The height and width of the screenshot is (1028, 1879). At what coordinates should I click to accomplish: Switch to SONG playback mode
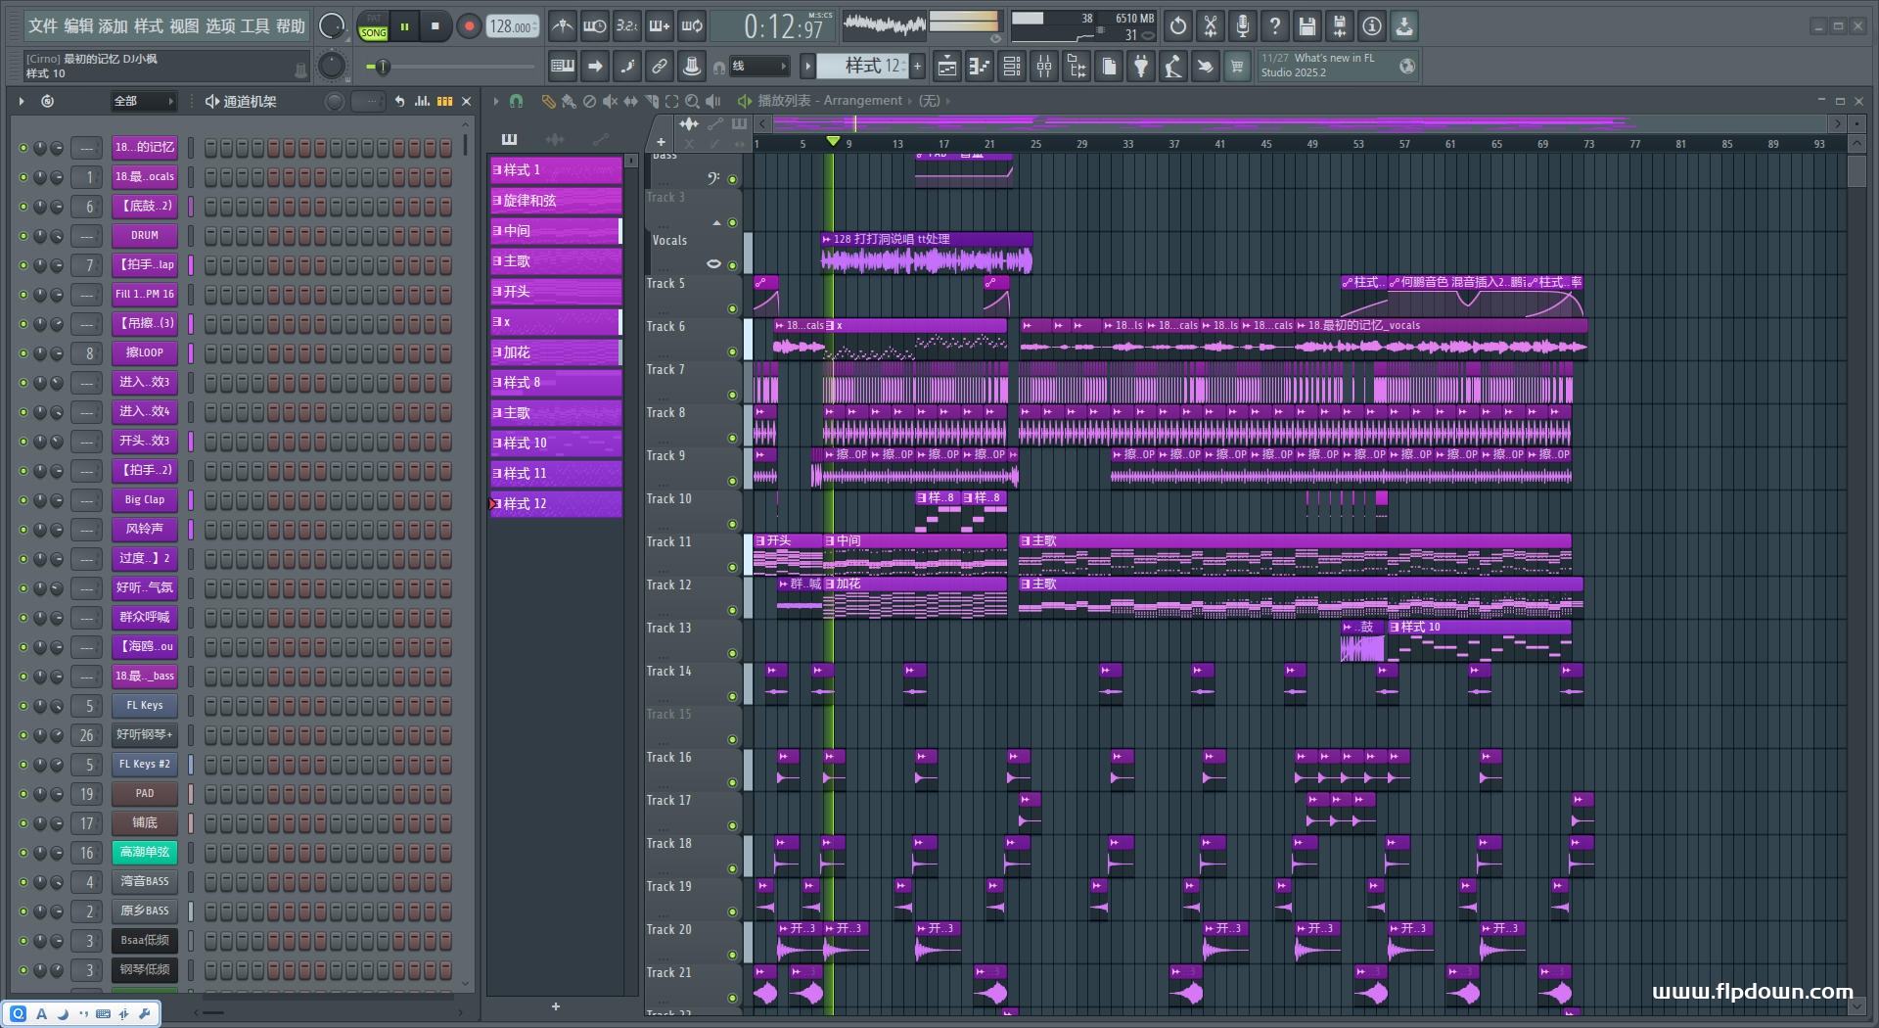[373, 33]
